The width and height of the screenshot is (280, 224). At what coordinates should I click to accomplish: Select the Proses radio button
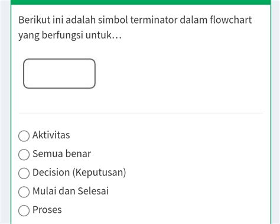(x=24, y=210)
